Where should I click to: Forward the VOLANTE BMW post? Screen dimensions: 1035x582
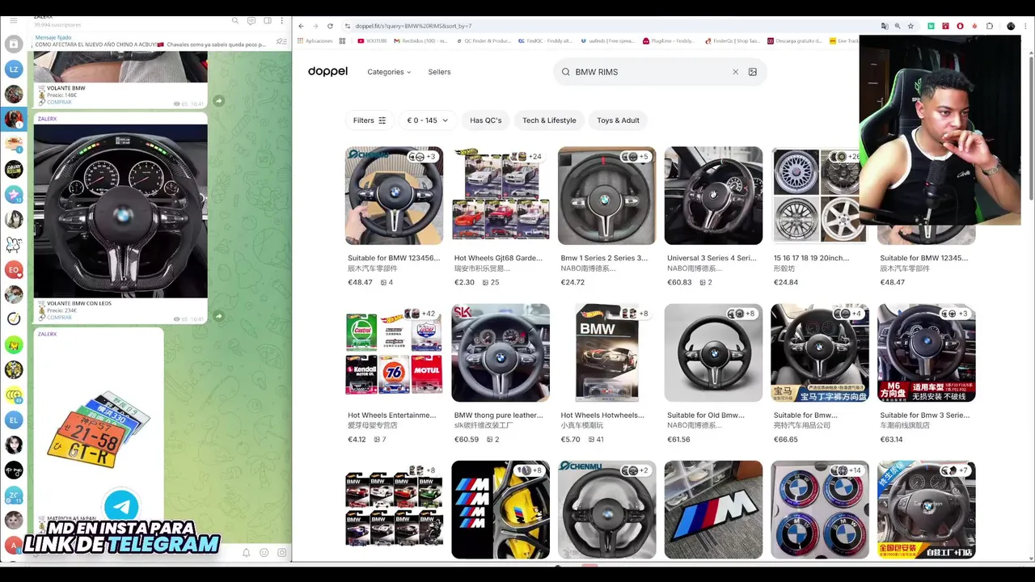pos(218,101)
